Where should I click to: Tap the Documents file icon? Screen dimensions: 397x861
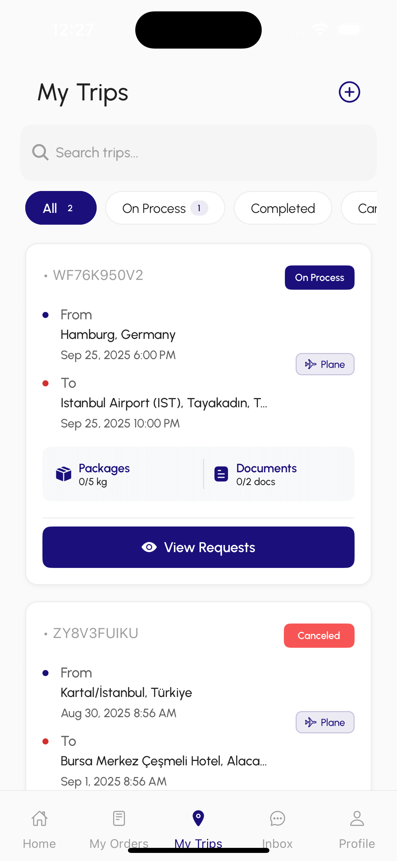(221, 474)
